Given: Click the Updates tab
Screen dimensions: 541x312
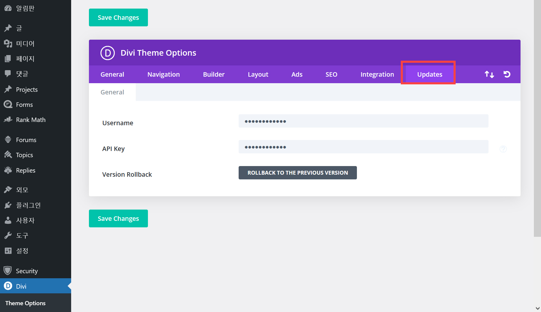Looking at the screenshot, I should point(430,74).
